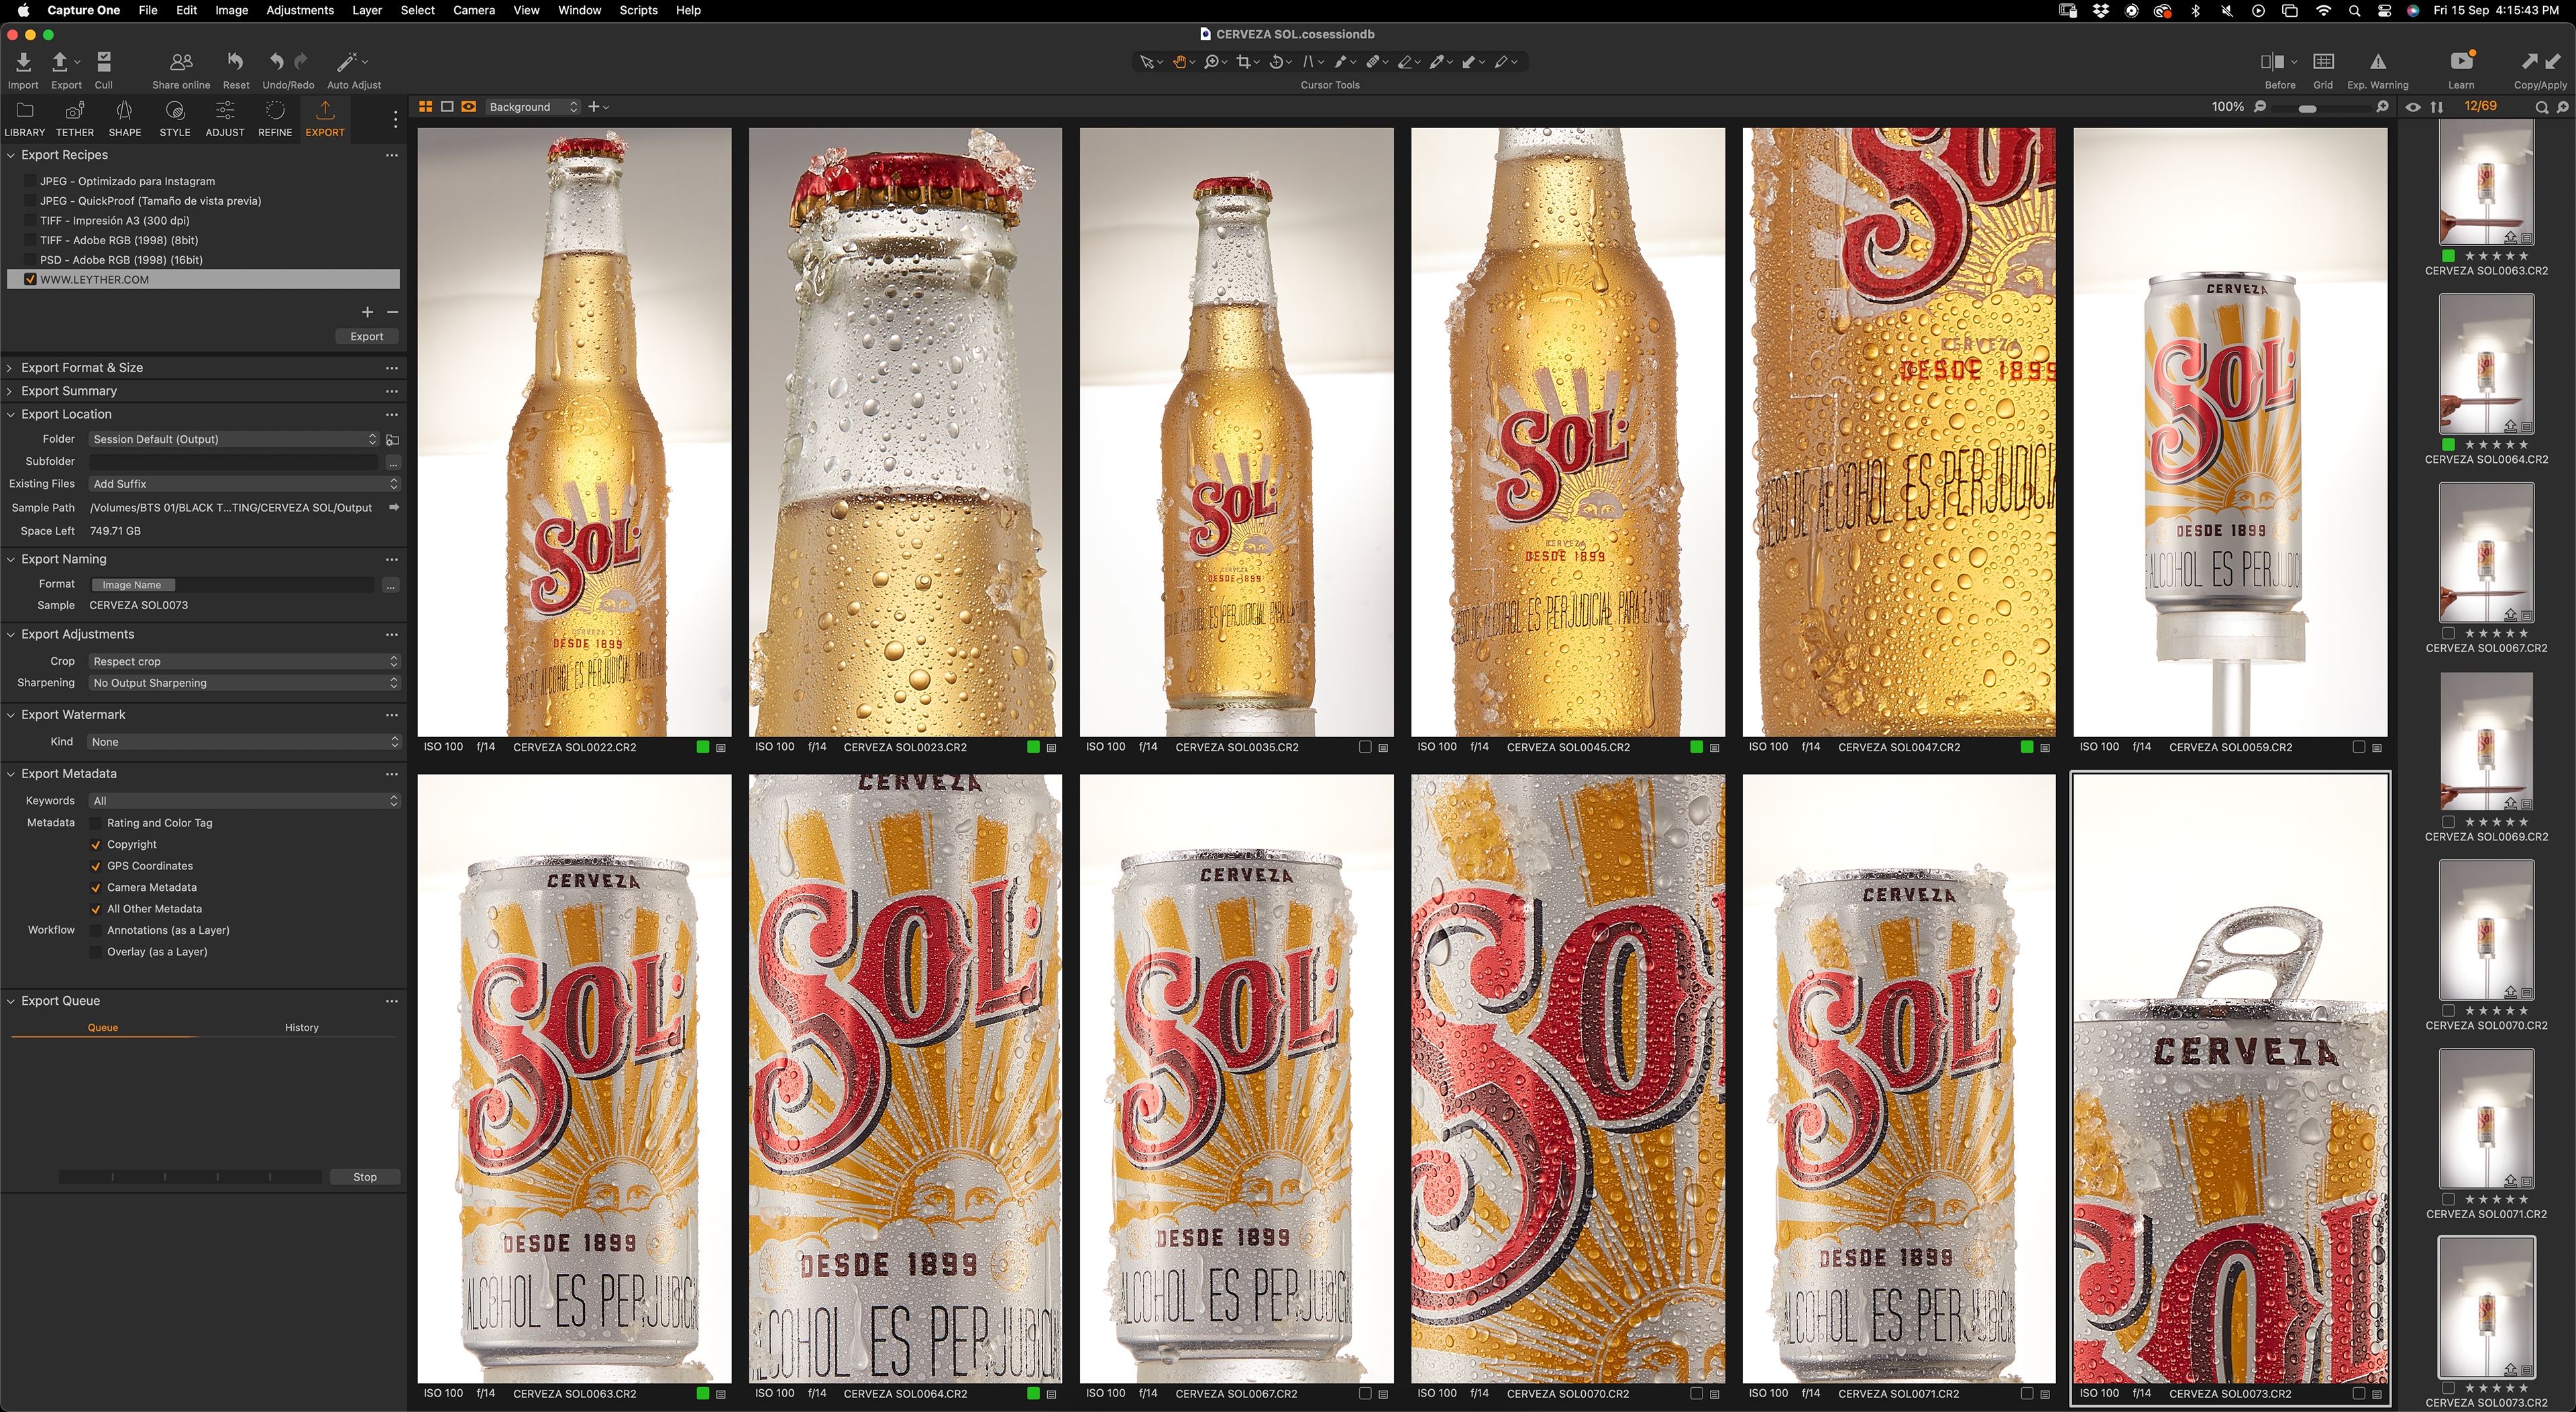Open the Scripts menu
2576x1412 pixels.
pyautogui.click(x=638, y=10)
